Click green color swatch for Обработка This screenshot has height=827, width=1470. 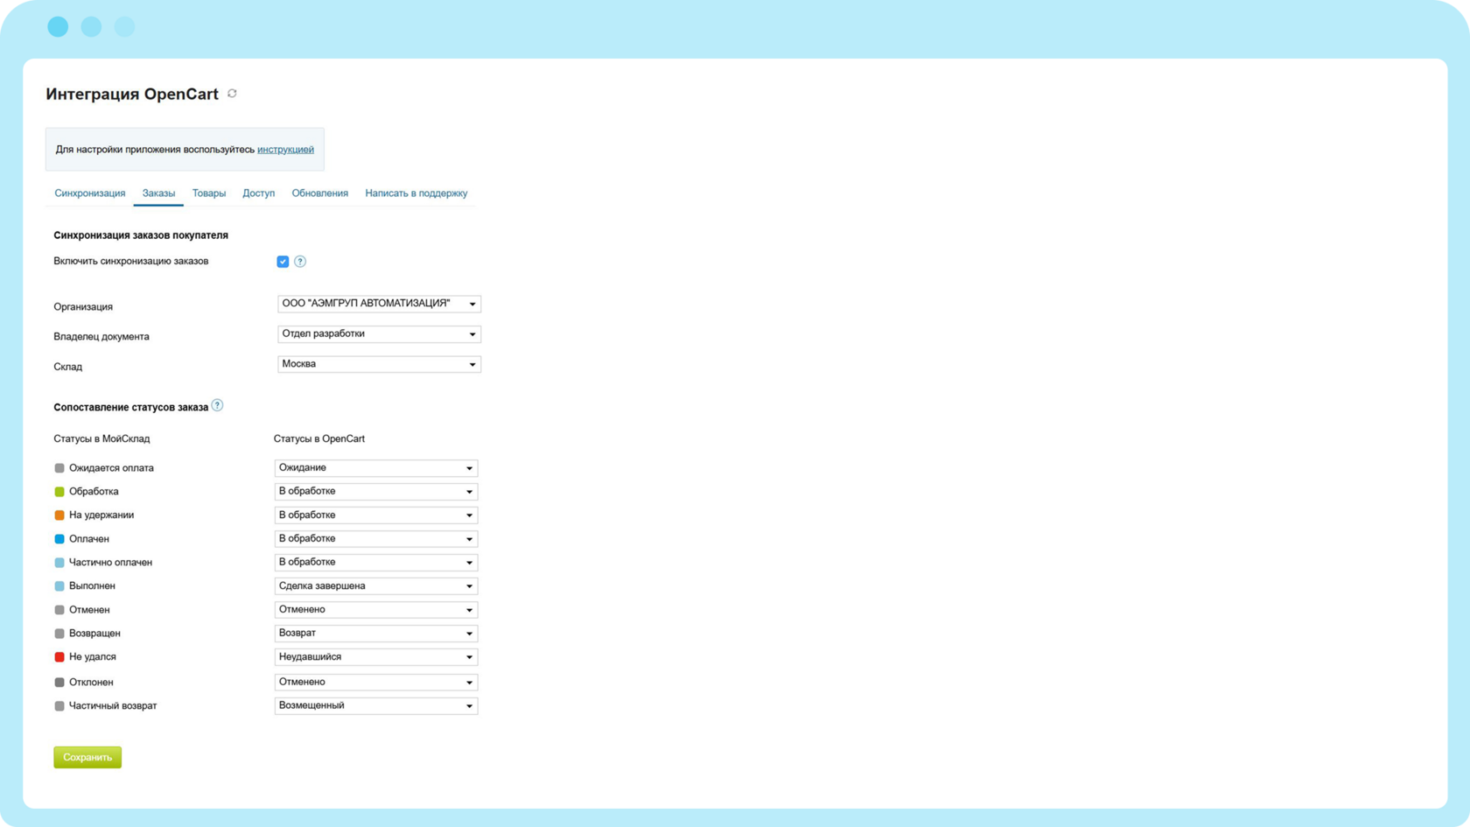59,492
